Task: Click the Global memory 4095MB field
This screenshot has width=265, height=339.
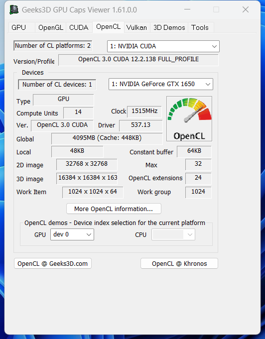Action: coord(107,138)
